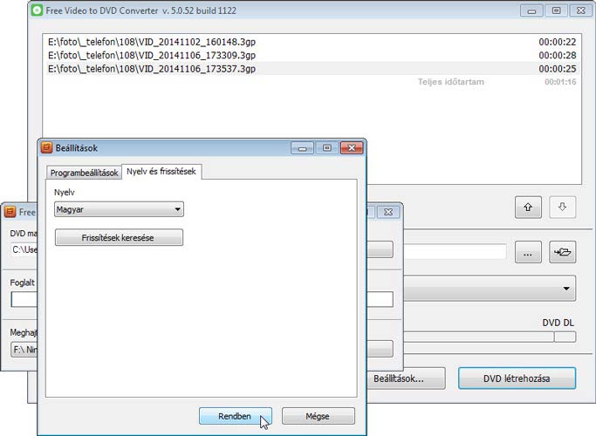Click the F:\ drive selector in Free dialog

(x=24, y=350)
